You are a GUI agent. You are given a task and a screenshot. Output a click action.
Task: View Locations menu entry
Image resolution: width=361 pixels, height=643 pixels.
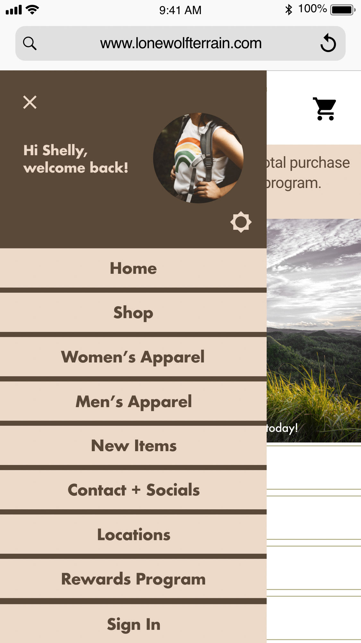click(133, 534)
